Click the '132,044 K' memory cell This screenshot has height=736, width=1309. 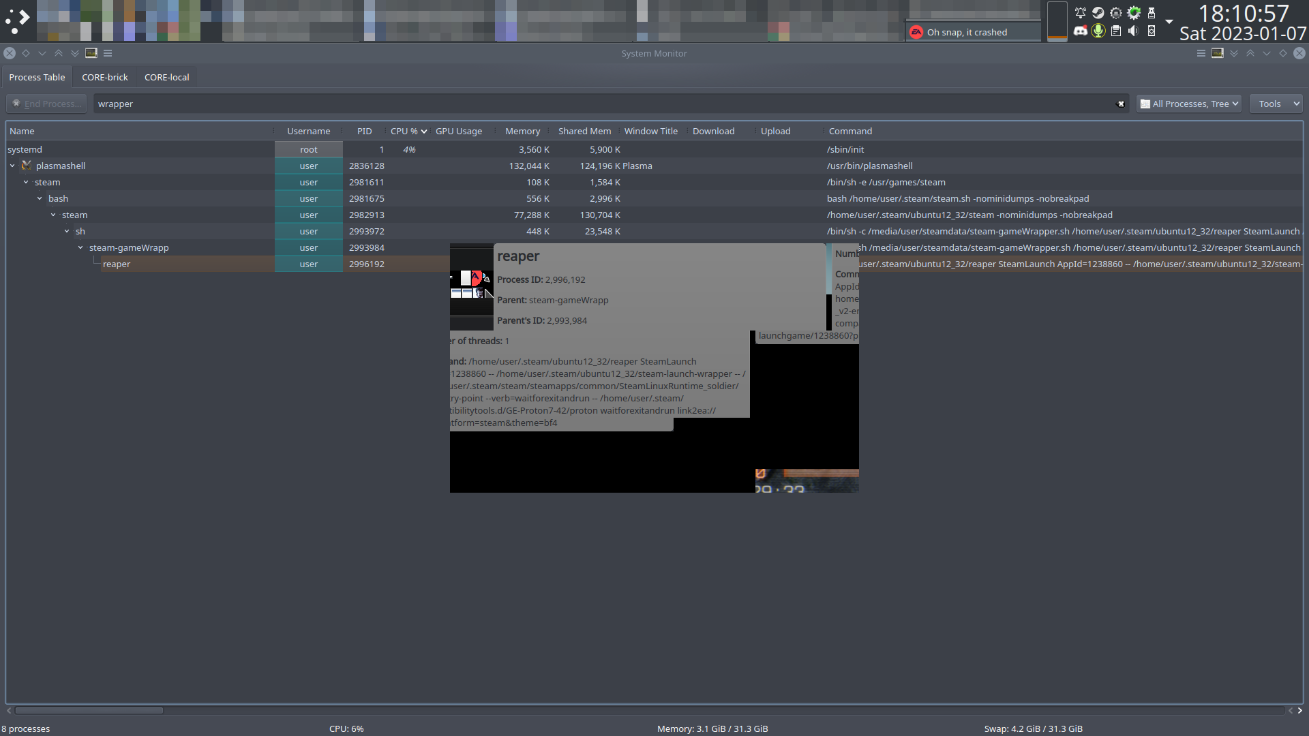[529, 166]
